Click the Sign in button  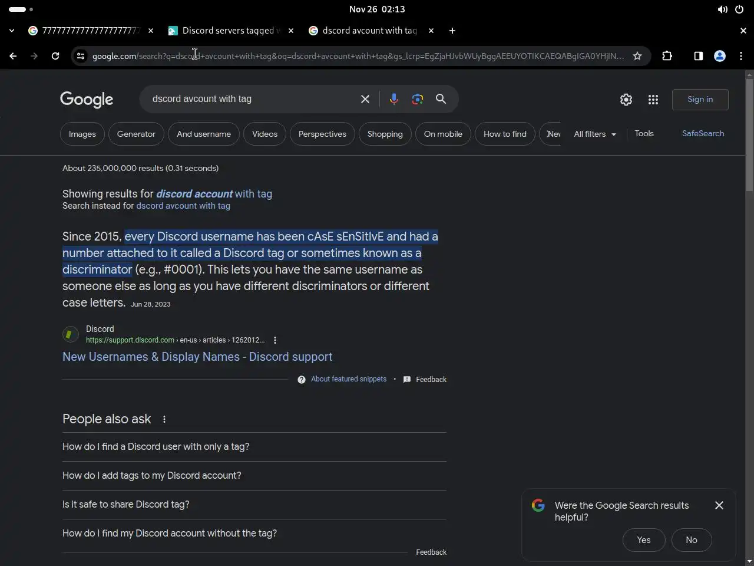700,100
